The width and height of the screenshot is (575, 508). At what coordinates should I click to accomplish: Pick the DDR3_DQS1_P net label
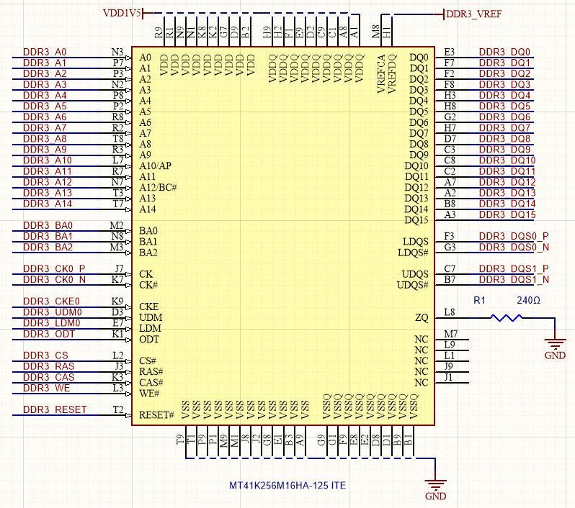coord(514,269)
